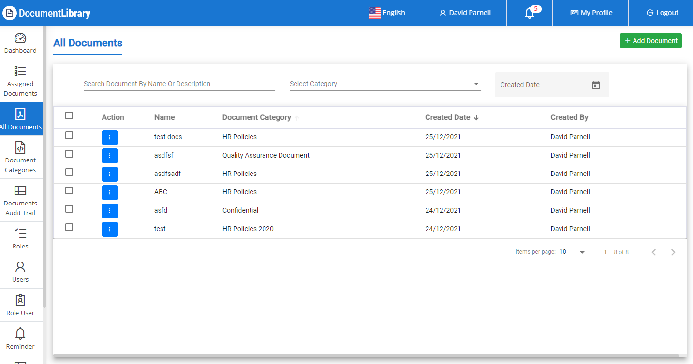Screen dimensions: 693x364
Task: Check the select-all checkbox in table header
Action: tap(69, 116)
